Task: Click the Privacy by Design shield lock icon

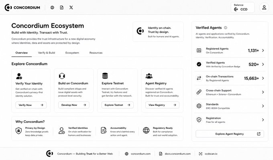Action: [x=18, y=131]
